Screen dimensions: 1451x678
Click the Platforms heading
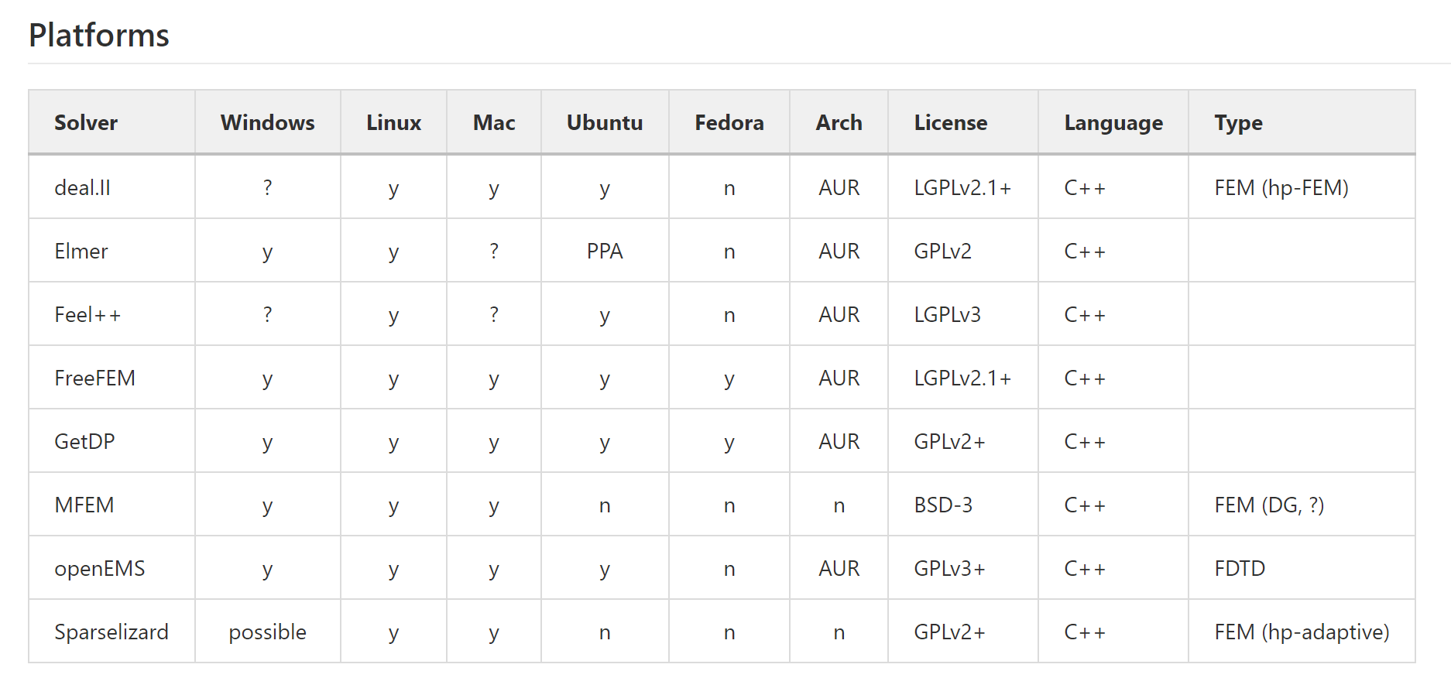point(99,36)
